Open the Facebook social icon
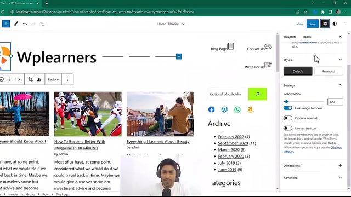The image size is (351, 197). pyautogui.click(x=211, y=109)
